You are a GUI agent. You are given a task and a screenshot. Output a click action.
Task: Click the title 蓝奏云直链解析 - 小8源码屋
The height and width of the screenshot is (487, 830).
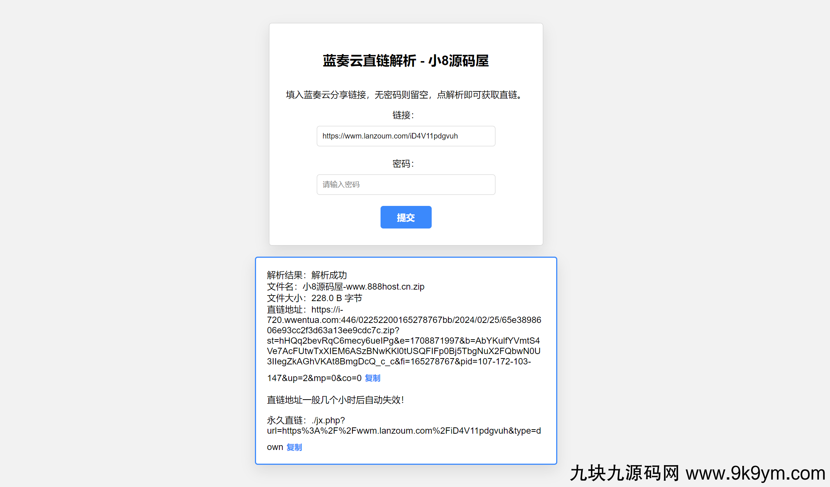tap(406, 61)
